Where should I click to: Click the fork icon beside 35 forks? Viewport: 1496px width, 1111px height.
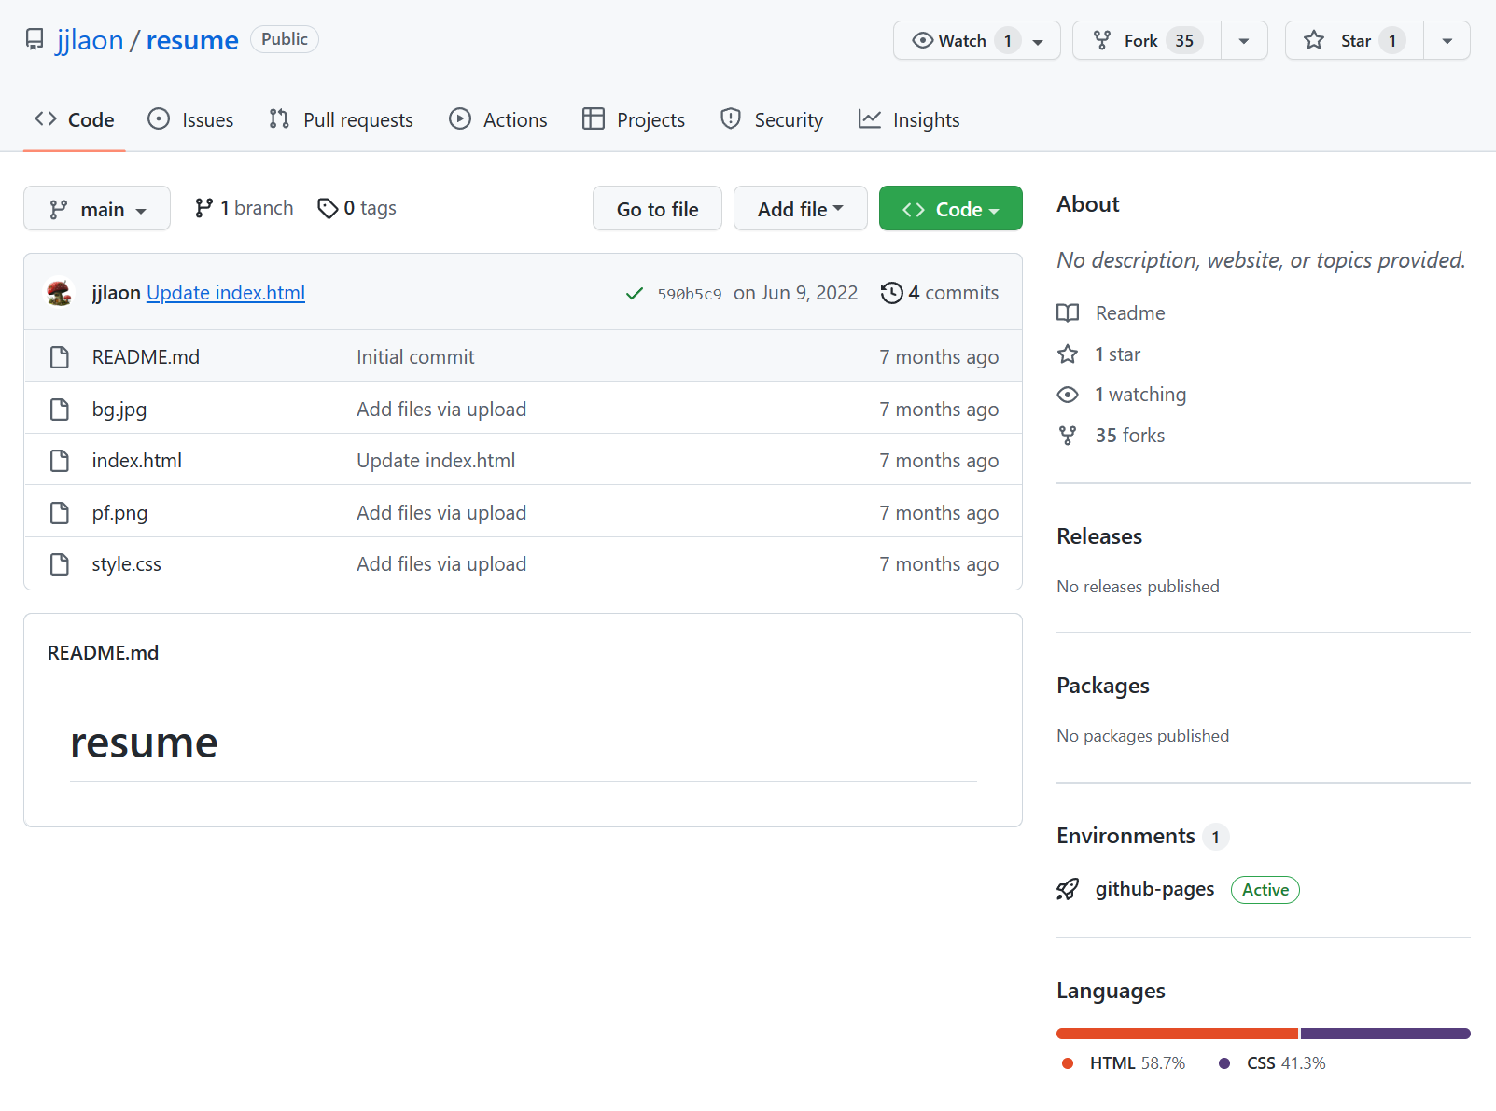point(1068,436)
